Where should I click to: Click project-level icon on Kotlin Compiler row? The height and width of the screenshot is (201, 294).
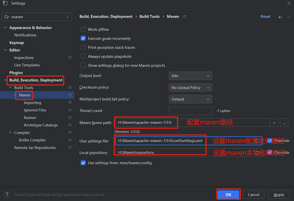click(70, 140)
